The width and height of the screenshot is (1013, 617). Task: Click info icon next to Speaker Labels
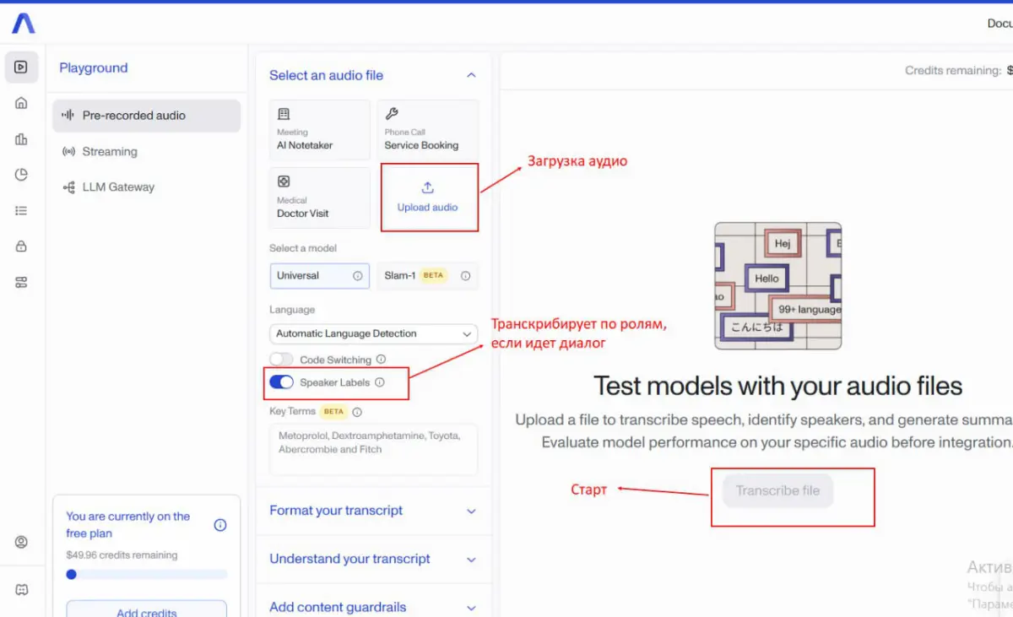click(380, 382)
